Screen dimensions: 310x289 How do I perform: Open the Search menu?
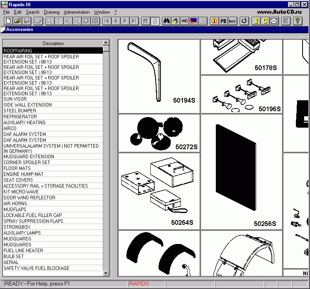[33, 12]
